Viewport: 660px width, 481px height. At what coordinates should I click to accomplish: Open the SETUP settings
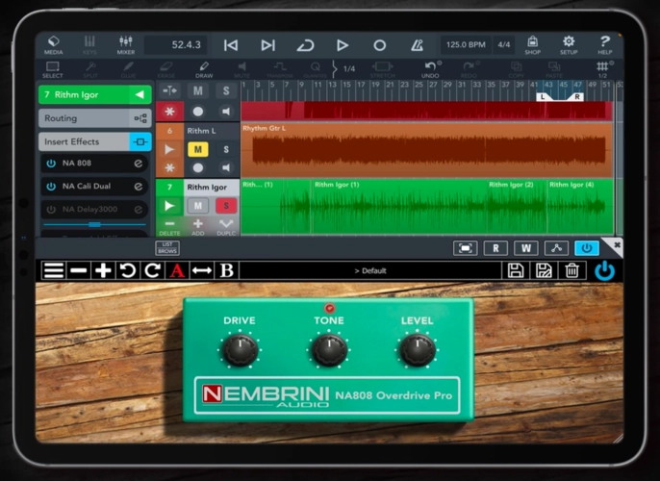pos(569,45)
